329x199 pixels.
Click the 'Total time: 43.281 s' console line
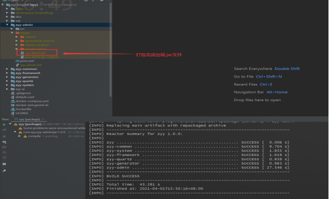coord(133,184)
